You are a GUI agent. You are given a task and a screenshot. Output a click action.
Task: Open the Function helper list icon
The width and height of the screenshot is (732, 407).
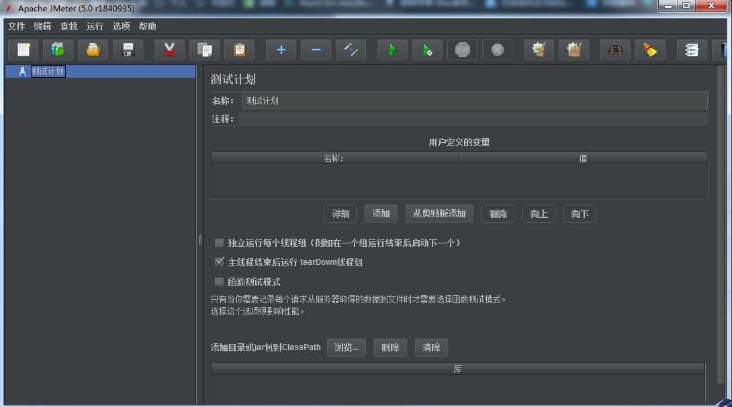tap(692, 50)
